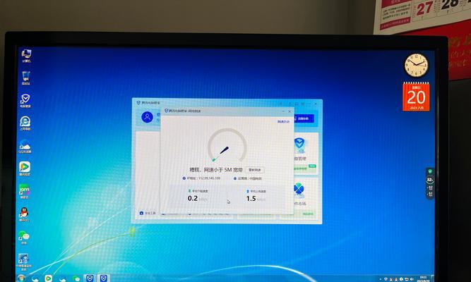Open the pinned taskbar icon right of Tencent Video
Screen dimensions: 471x282
coord(62,279)
